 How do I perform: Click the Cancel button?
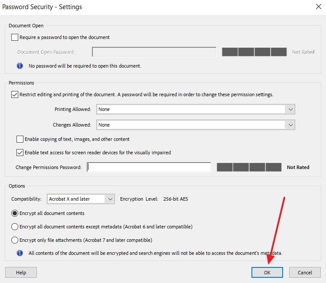click(305, 273)
